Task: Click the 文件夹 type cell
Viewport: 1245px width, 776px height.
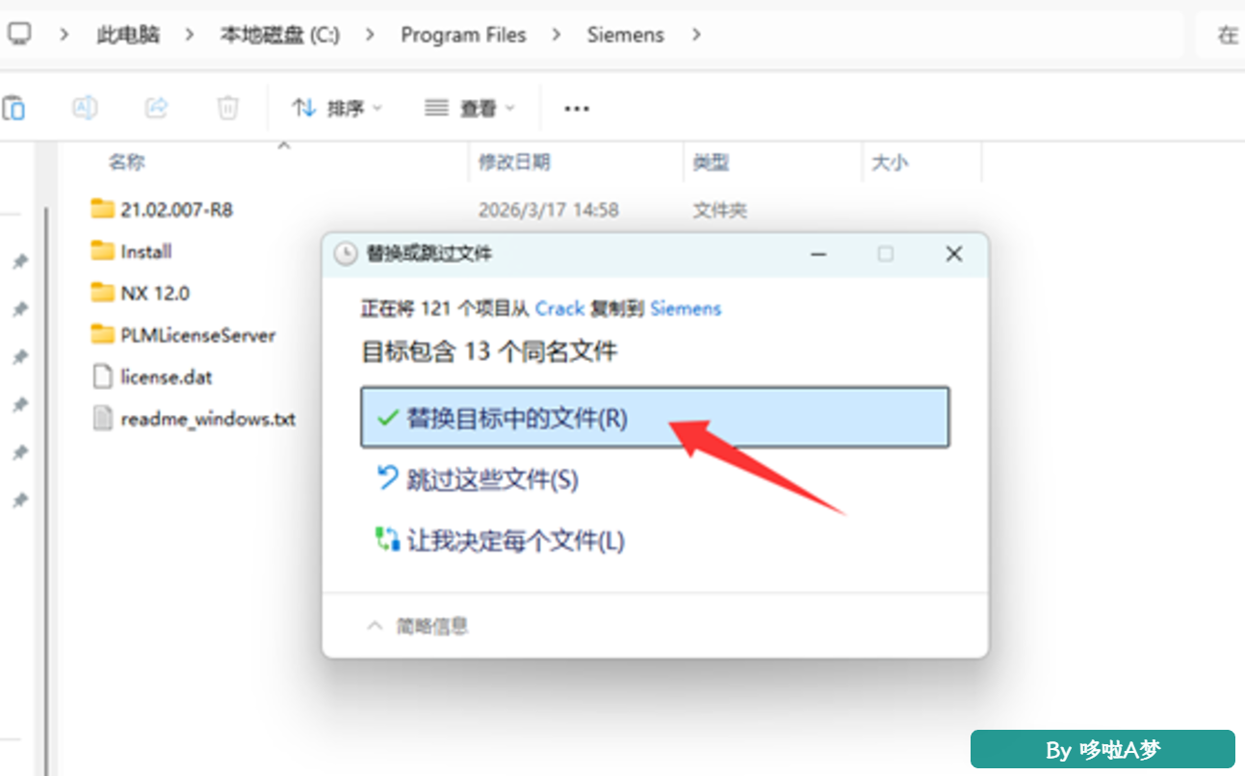Action: pos(719,210)
